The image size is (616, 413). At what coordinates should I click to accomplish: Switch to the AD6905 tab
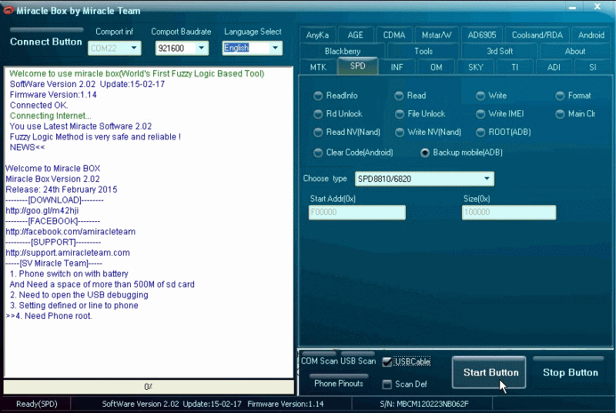pyautogui.click(x=482, y=35)
